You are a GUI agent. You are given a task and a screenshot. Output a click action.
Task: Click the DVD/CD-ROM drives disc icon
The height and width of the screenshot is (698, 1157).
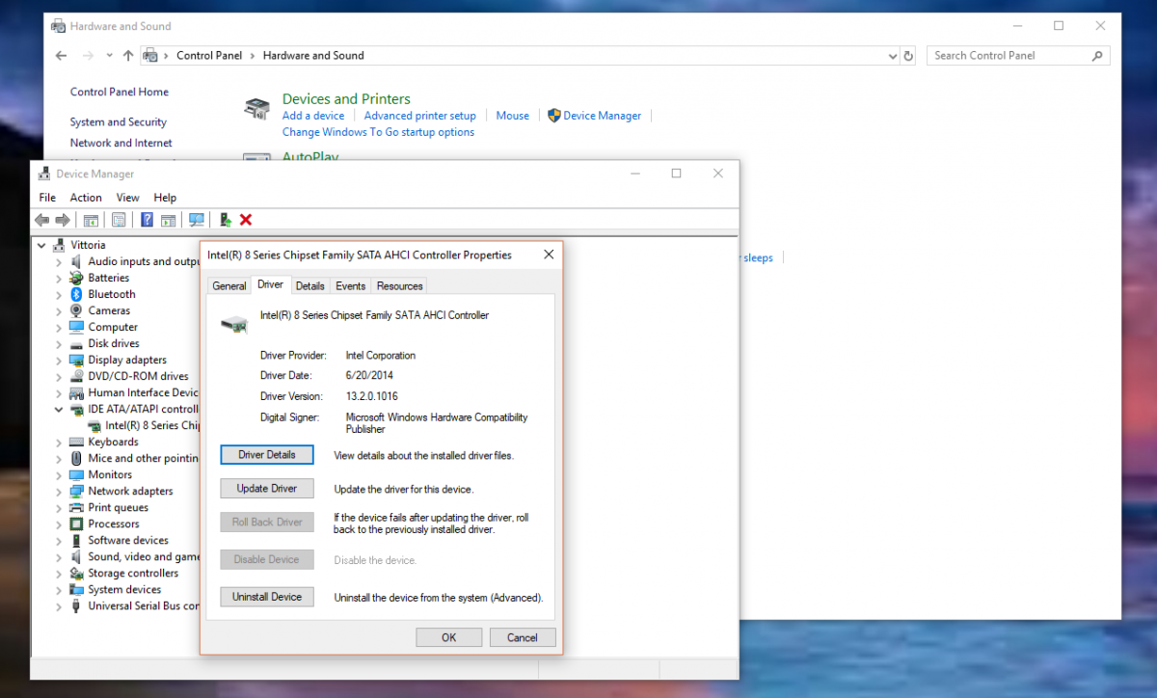(77, 376)
